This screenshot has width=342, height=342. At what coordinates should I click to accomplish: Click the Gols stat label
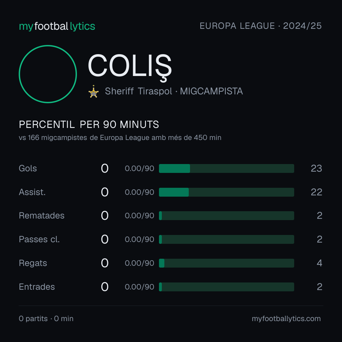pos(28,168)
